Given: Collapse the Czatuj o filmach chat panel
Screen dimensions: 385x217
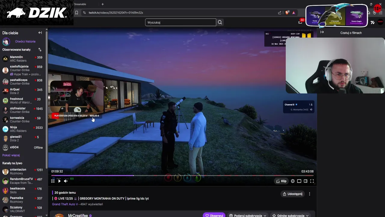Looking at the screenshot, I should coord(322,32).
